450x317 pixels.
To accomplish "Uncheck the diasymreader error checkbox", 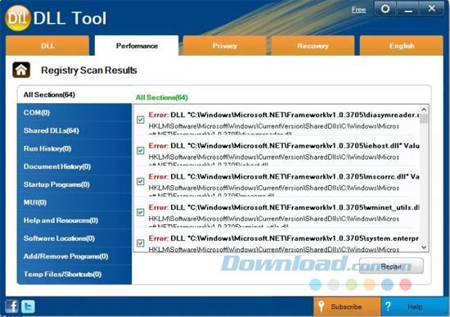I will (141, 120).
